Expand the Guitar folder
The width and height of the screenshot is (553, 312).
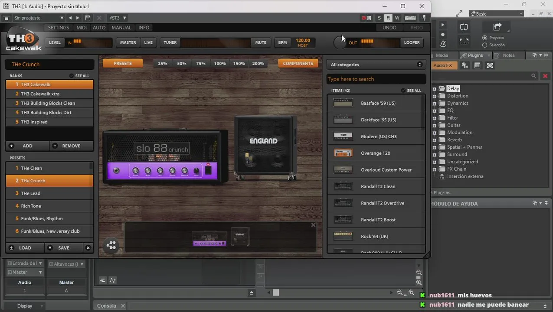(x=435, y=125)
